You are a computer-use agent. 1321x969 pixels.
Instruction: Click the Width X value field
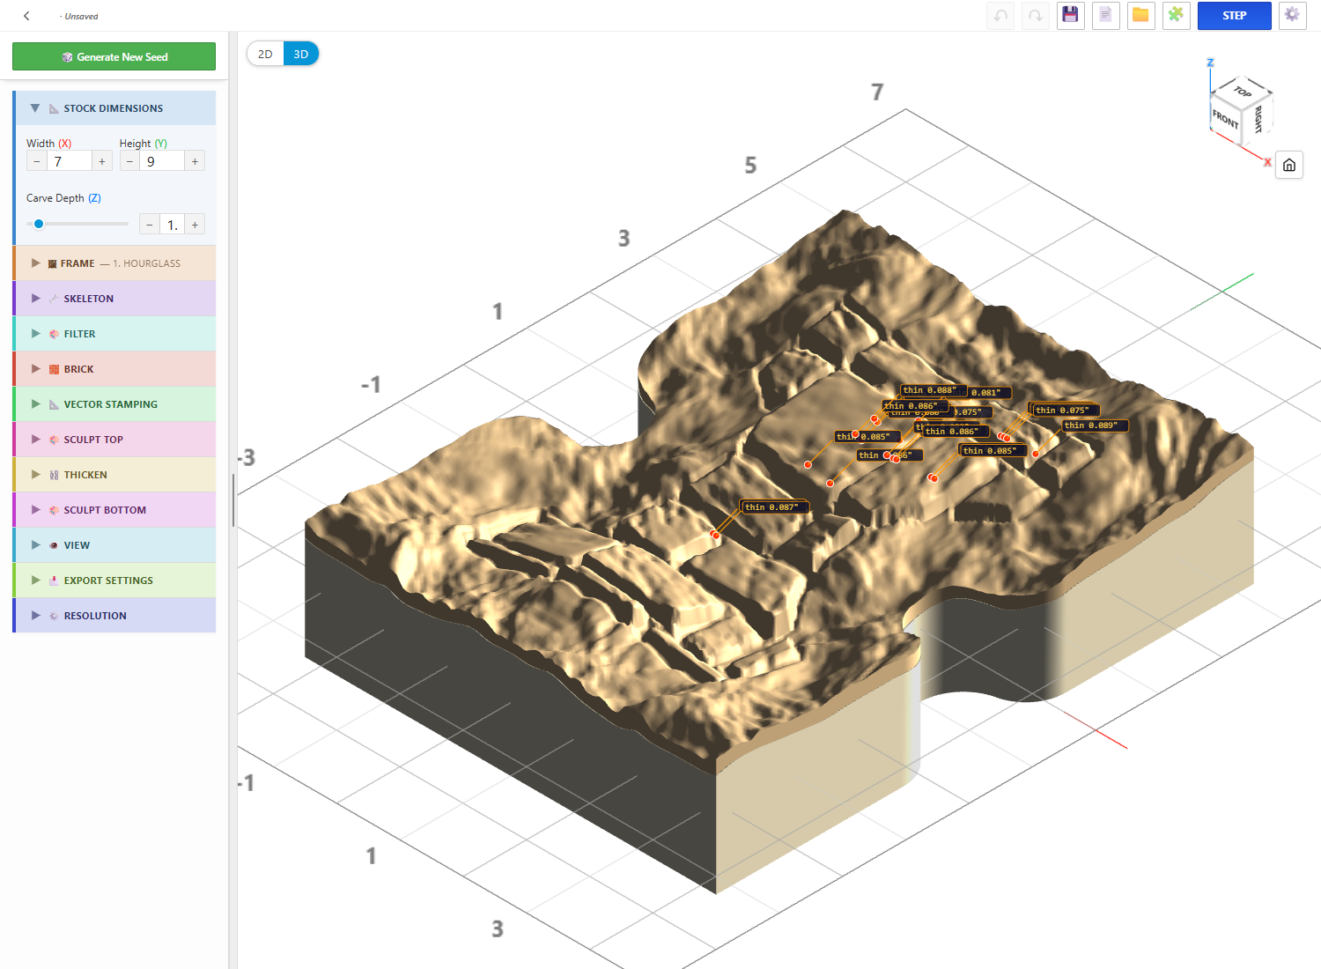[x=69, y=161]
